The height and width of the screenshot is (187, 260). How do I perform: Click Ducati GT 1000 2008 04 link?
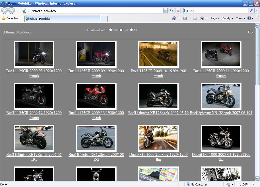click(x=221, y=157)
